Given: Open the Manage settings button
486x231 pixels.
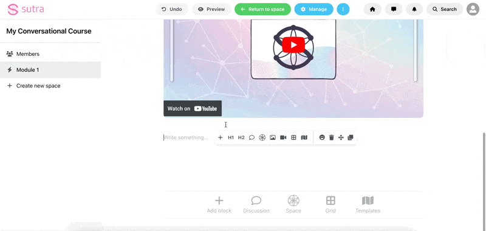Looking at the screenshot, I should click(313, 9).
